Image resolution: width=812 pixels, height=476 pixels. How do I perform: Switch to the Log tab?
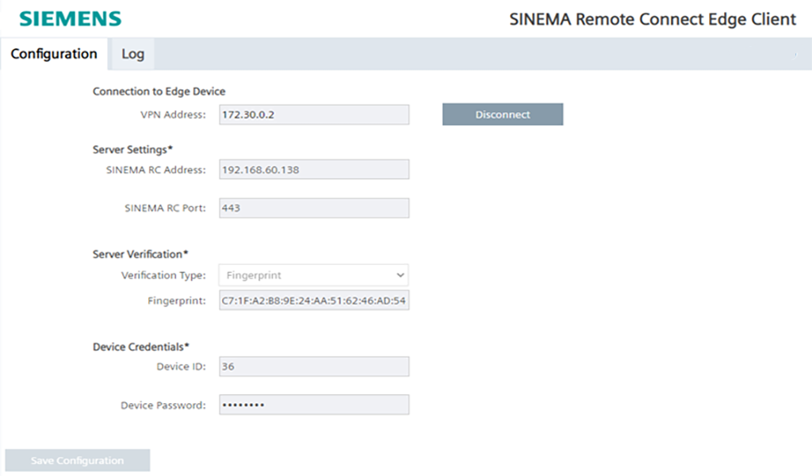point(132,54)
